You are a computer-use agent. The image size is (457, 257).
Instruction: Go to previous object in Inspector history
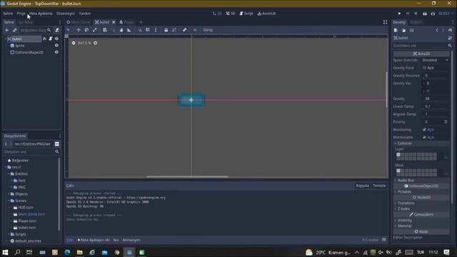tap(437, 30)
